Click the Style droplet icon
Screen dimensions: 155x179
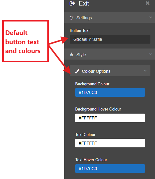tap(72, 54)
